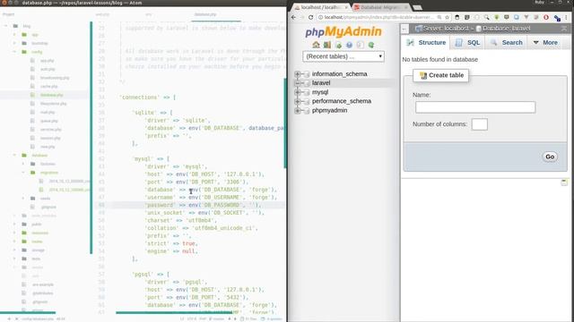Expand performance_schema database node
The height and width of the screenshot is (322, 574).
click(x=297, y=101)
